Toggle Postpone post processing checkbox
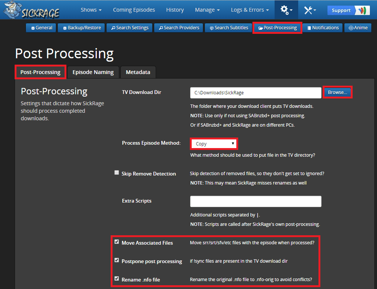The image size is (377, 289). [x=117, y=260]
